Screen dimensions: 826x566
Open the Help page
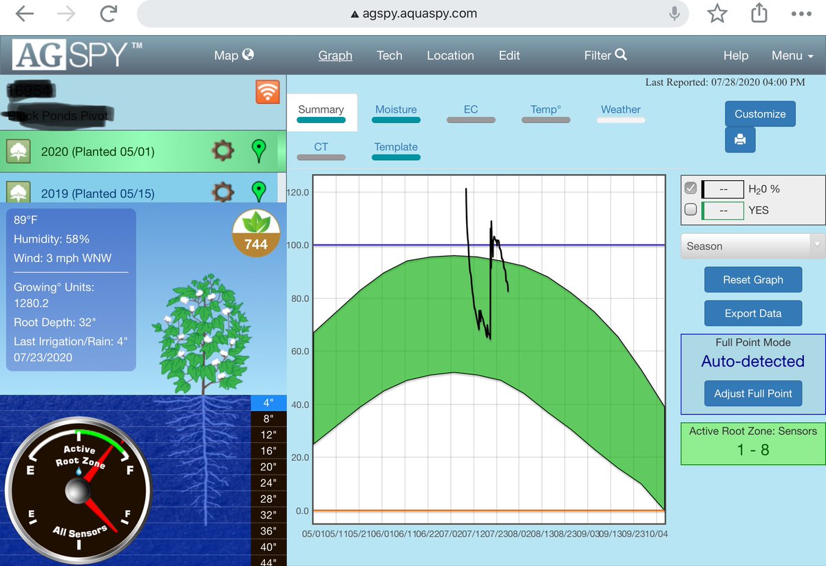tap(736, 56)
